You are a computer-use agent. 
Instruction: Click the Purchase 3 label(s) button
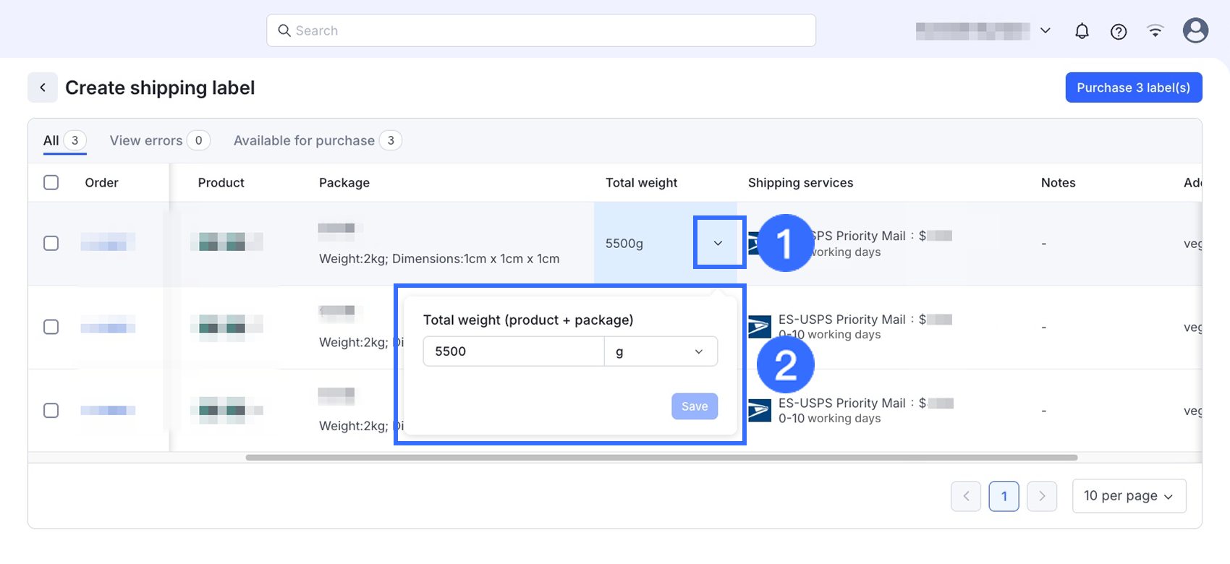pyautogui.click(x=1133, y=87)
